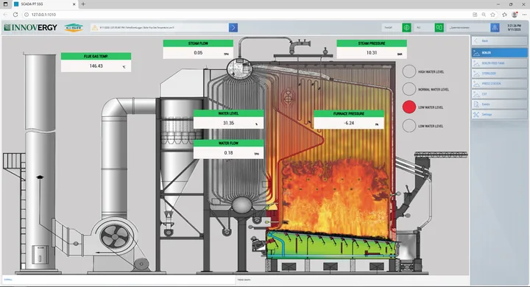Click the date and time display
Screen dimensions: 530x287
514,28
